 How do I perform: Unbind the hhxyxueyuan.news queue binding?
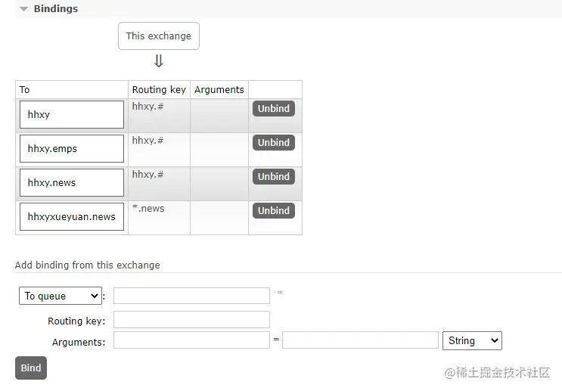coord(274,210)
